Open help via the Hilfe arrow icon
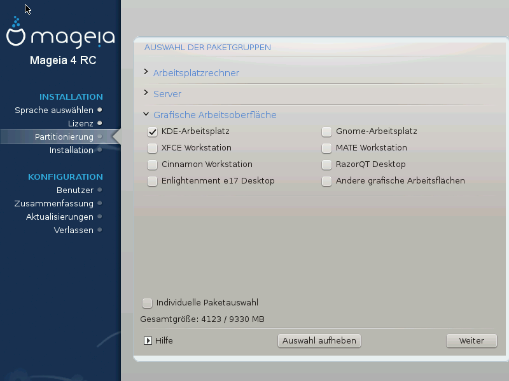The height and width of the screenshot is (381, 509). tap(148, 340)
